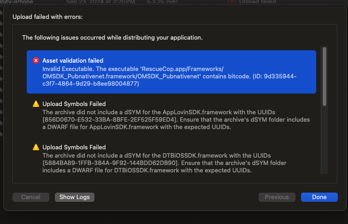Click the Invalid Executable bitcode error description
This screenshot has height=224, width=348.
pyautogui.click(x=169, y=76)
